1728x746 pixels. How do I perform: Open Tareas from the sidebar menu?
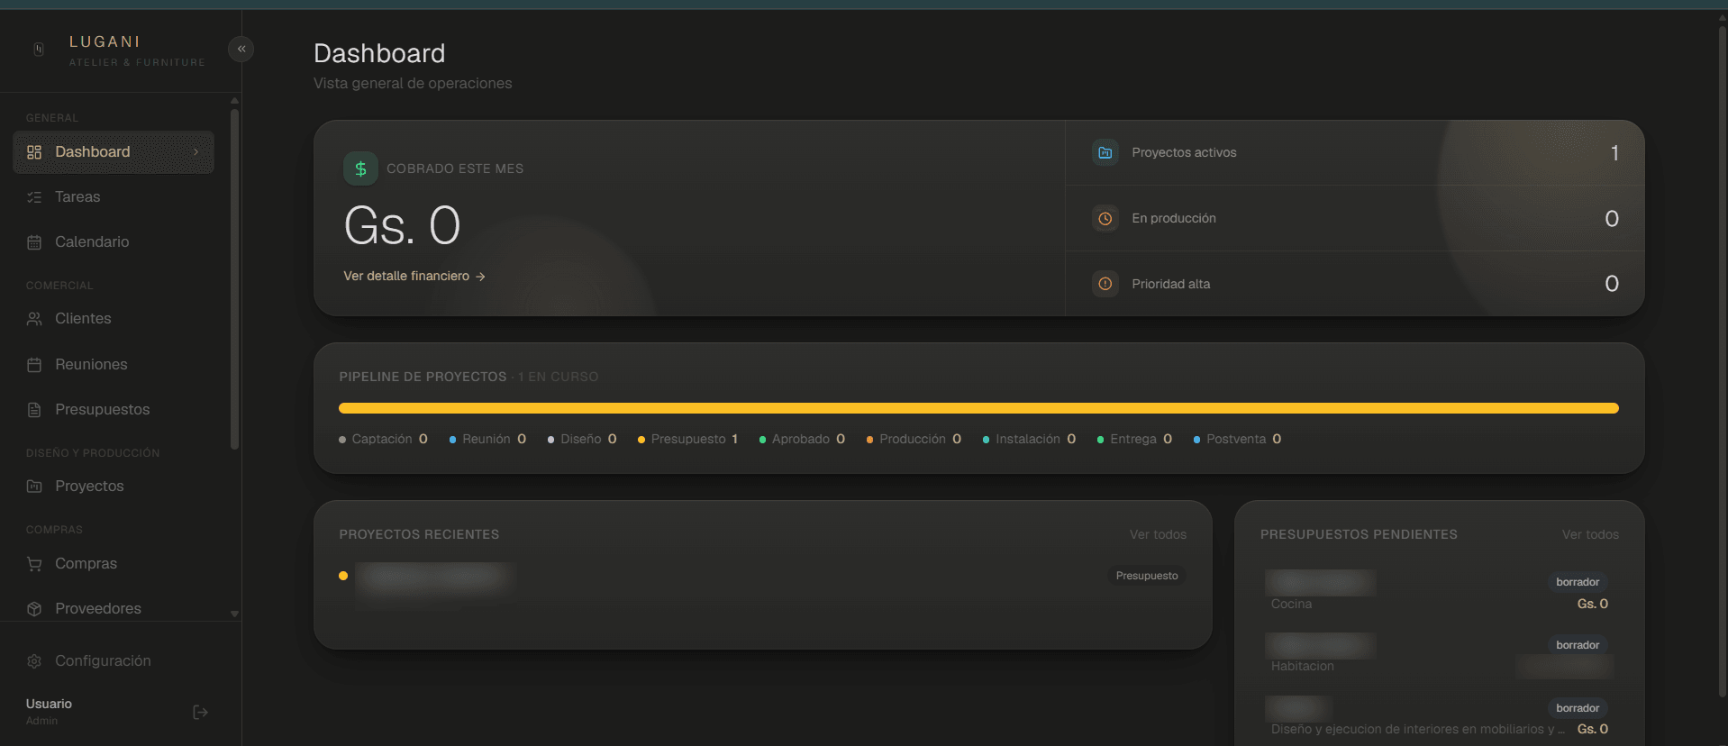(114, 197)
